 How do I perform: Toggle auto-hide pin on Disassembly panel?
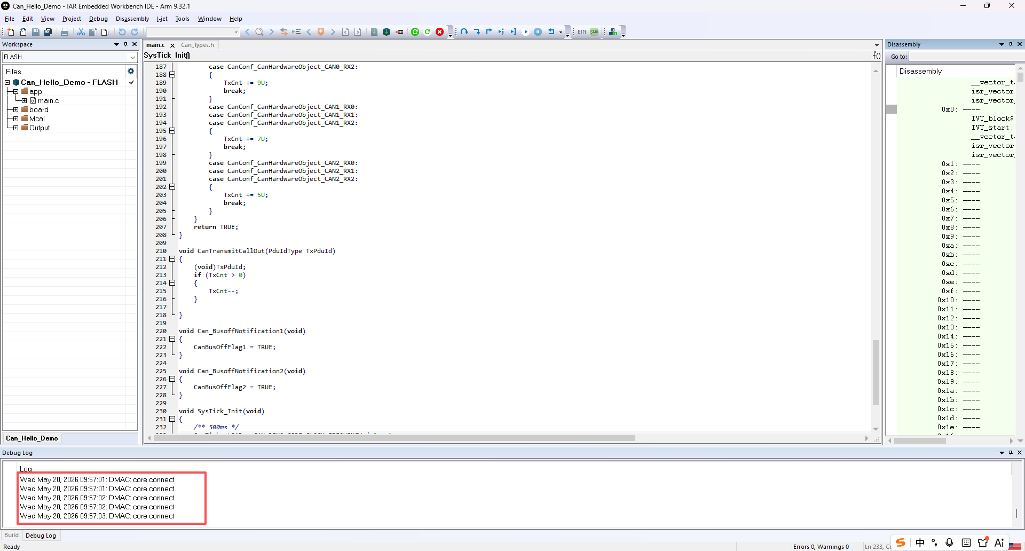1011,44
